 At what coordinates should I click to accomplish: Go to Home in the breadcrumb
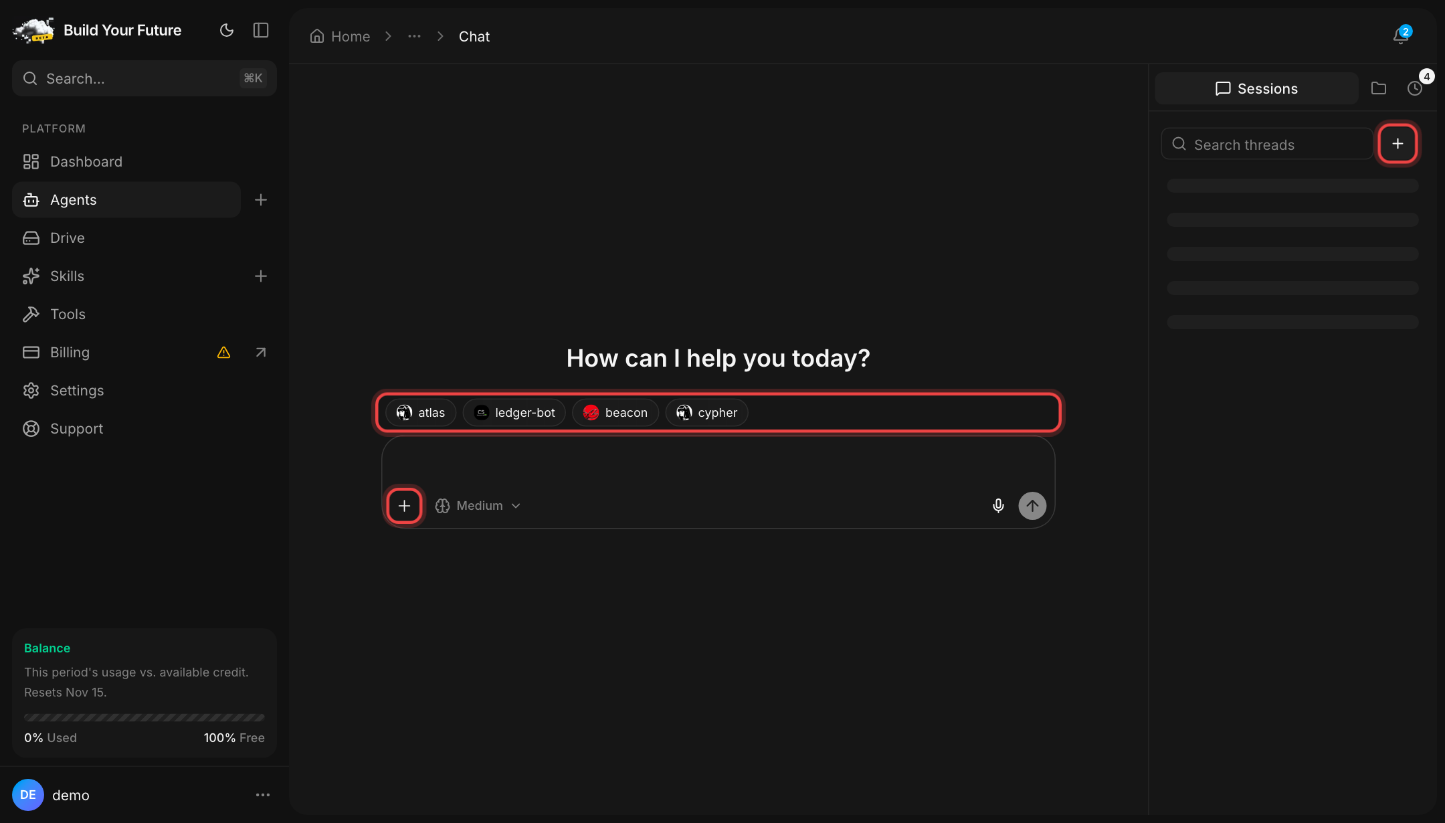pyautogui.click(x=340, y=36)
